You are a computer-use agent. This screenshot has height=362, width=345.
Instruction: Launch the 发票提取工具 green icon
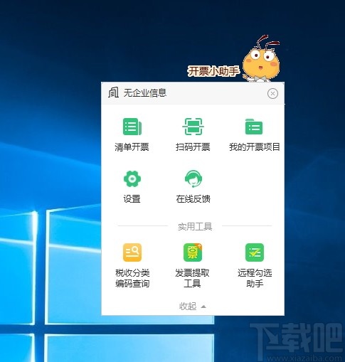click(193, 252)
